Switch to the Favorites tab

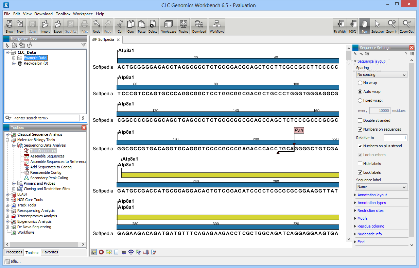coord(50,252)
